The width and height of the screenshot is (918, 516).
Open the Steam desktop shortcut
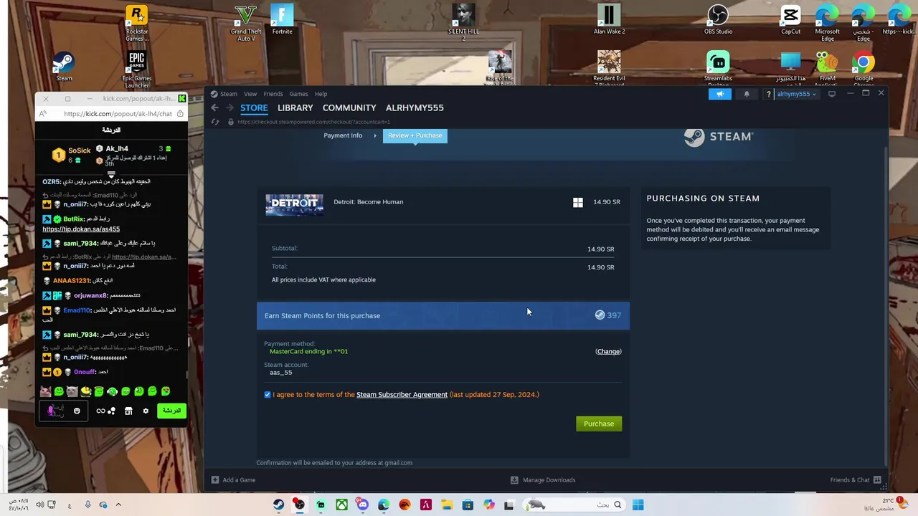64,66
